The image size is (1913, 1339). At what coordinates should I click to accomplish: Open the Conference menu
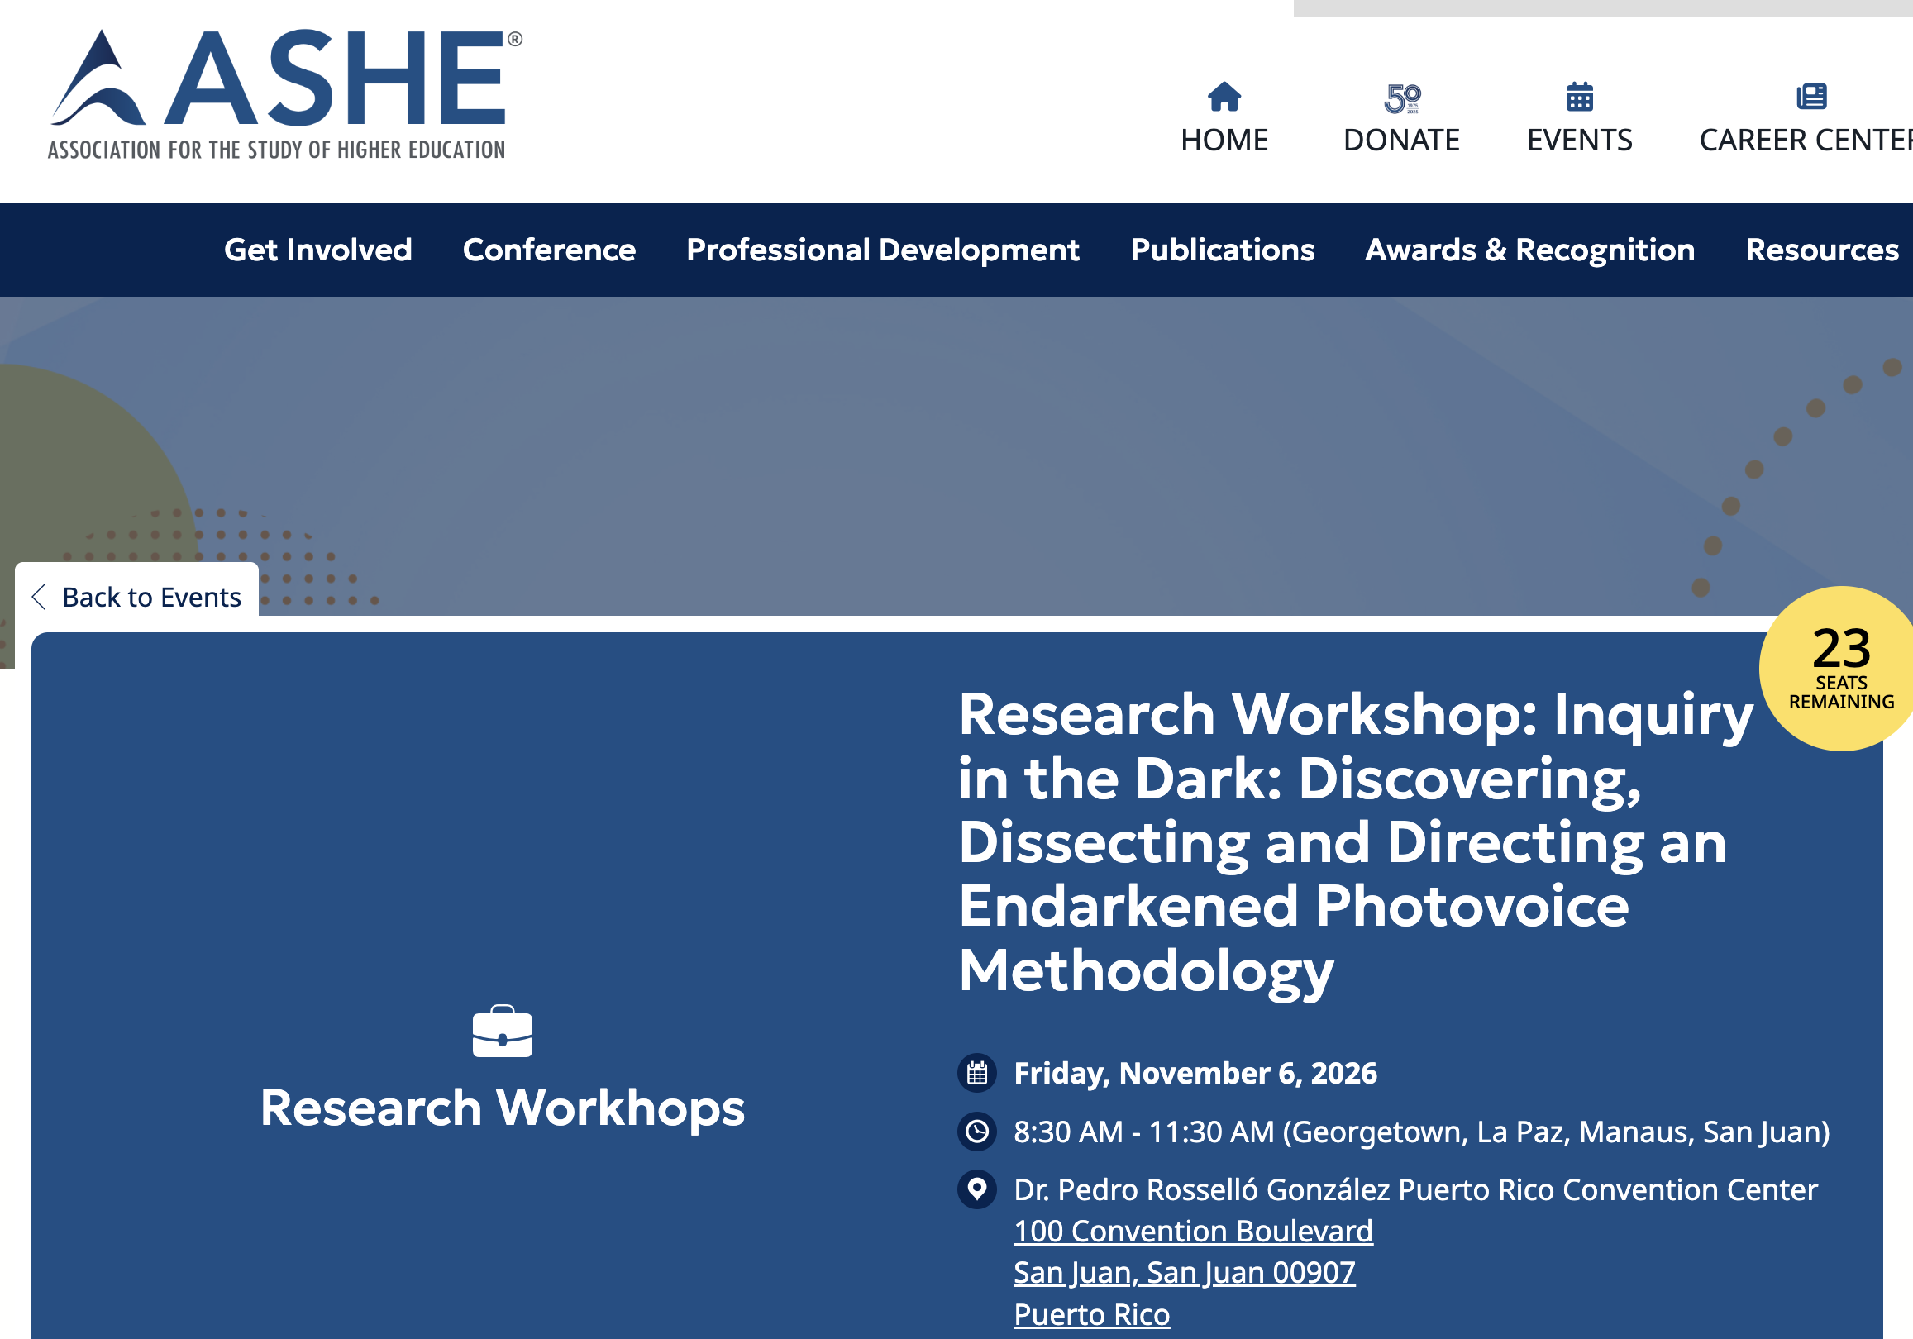[549, 250]
